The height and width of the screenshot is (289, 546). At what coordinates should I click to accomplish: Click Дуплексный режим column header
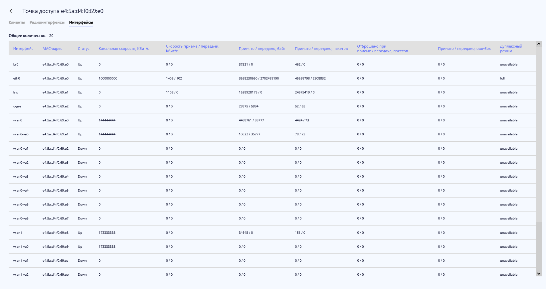[511, 49]
